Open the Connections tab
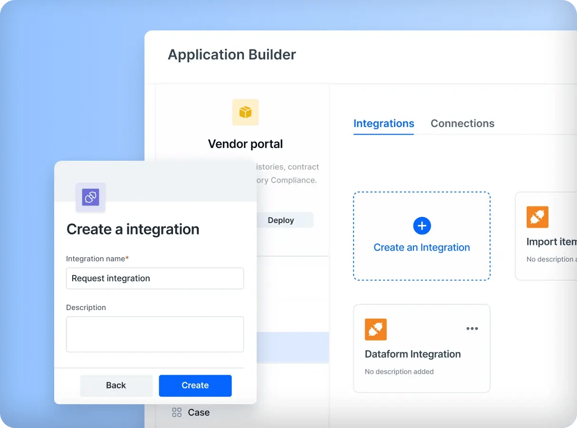The image size is (577, 428). [462, 124]
